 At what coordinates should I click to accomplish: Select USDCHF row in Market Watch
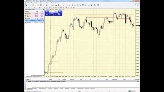[x=34, y=15]
